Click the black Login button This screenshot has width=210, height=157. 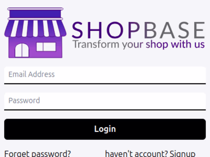[x=105, y=129]
